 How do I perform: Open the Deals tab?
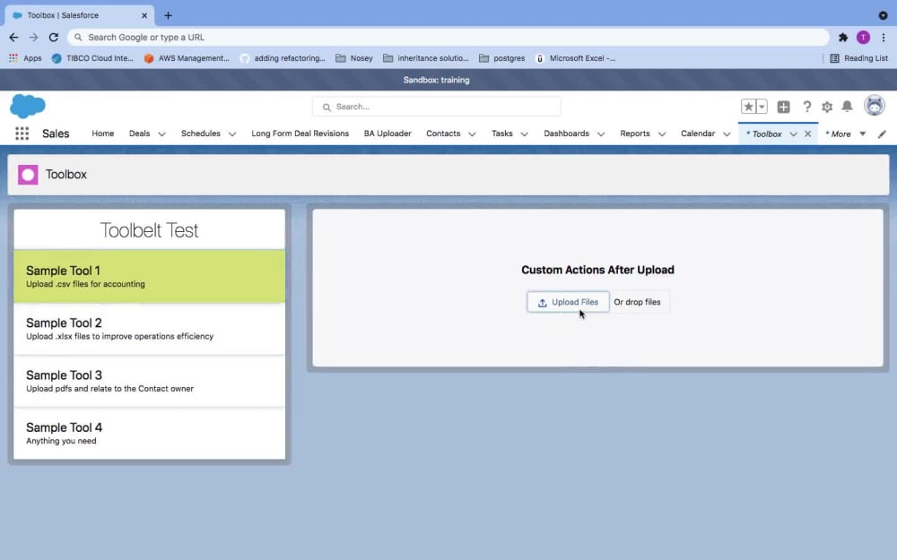[140, 134]
